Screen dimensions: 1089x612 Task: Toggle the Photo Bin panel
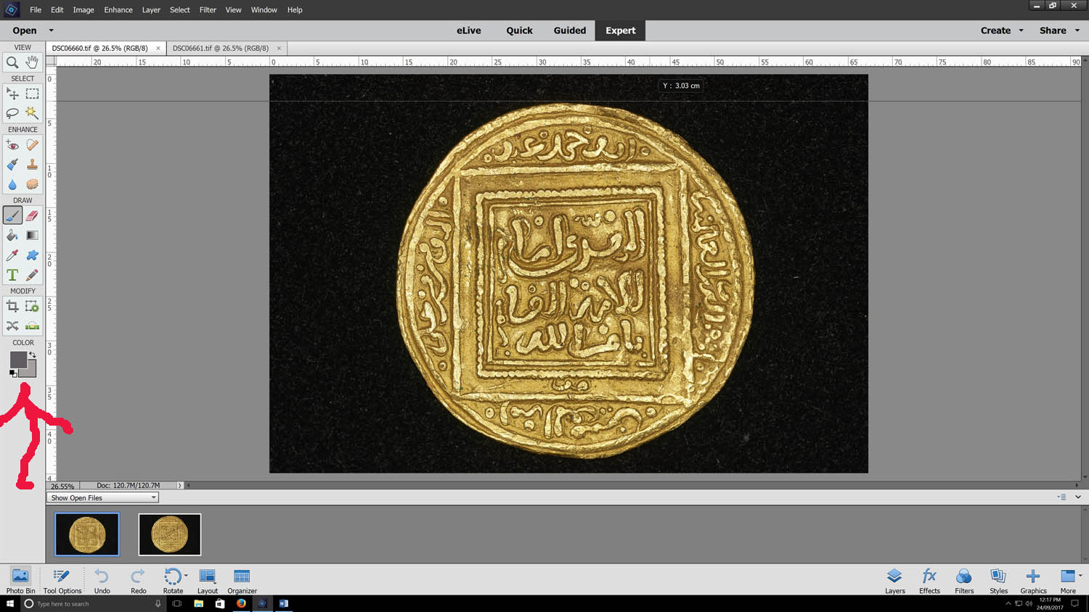pos(20,581)
